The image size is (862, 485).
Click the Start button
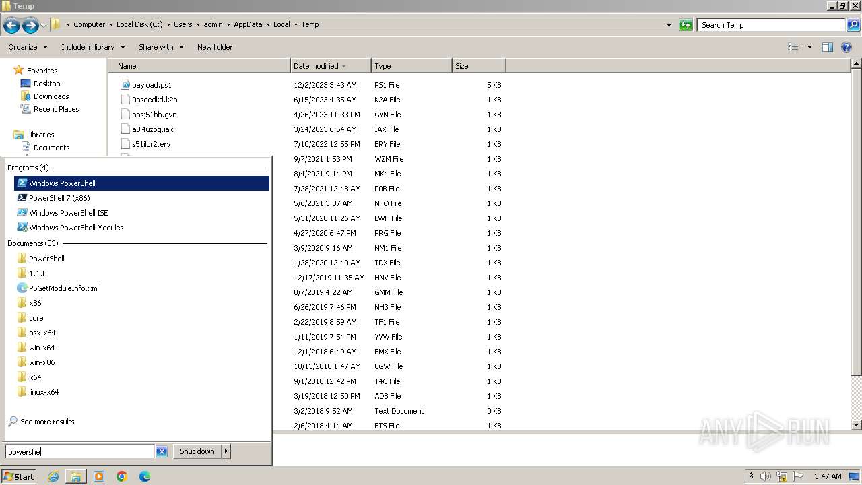pyautogui.click(x=18, y=476)
